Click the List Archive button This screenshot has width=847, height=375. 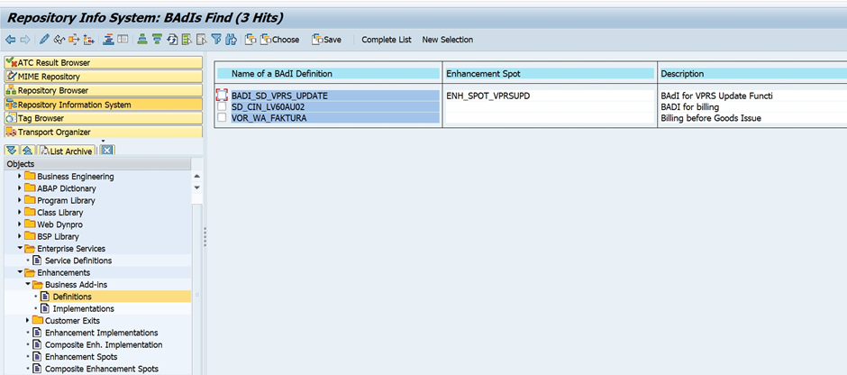click(x=67, y=151)
